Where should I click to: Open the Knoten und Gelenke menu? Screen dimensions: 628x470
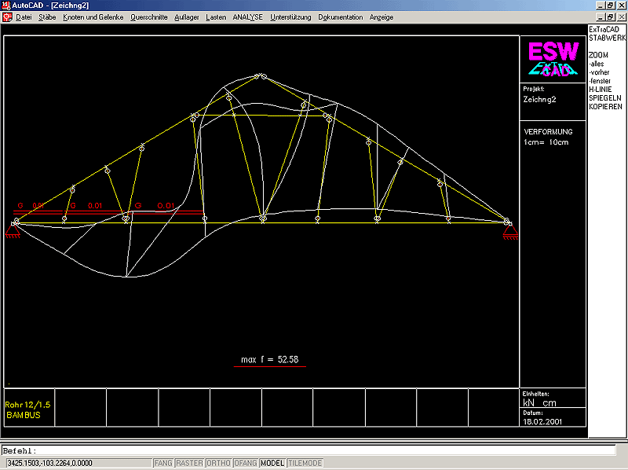tap(93, 17)
